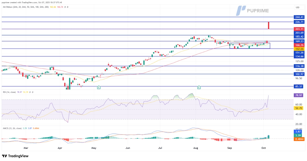Select the 85.37 horizontal support line
This screenshot has height=161, width=307.
150,87
